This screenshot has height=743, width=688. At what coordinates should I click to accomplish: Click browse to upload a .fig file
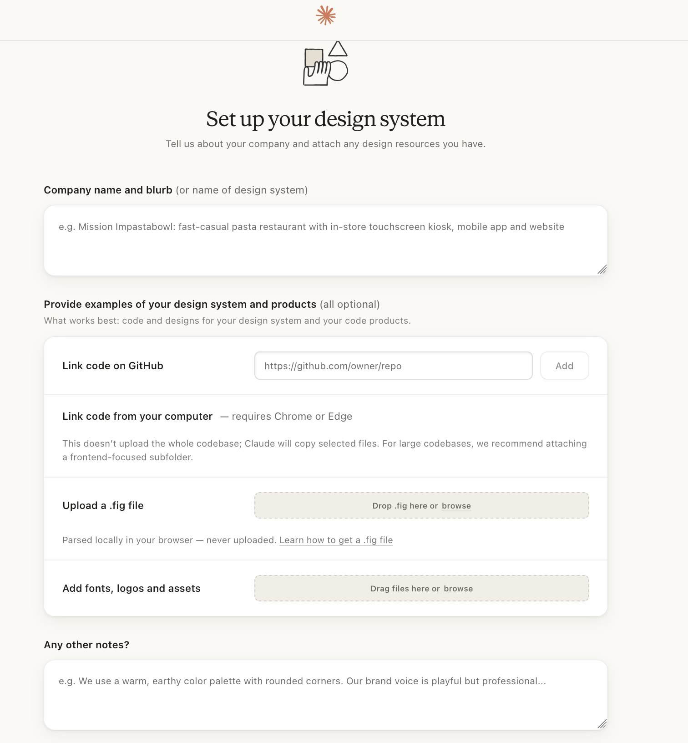[456, 505]
